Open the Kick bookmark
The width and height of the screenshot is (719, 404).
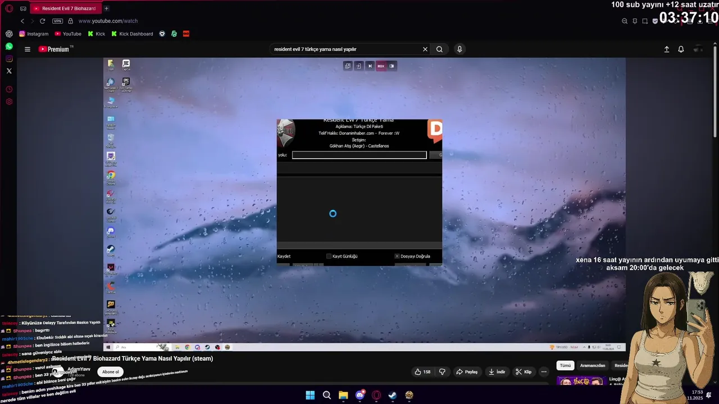(x=96, y=34)
